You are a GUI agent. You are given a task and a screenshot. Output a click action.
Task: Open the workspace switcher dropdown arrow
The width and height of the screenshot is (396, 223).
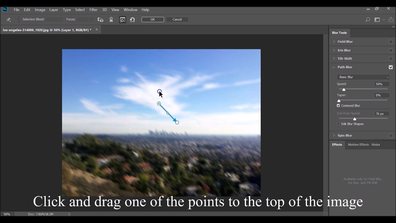click(384, 20)
